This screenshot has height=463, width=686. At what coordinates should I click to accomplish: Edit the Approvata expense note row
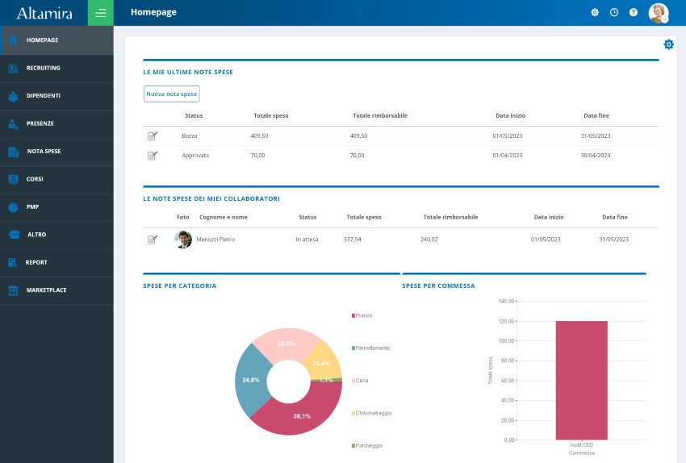coord(153,155)
